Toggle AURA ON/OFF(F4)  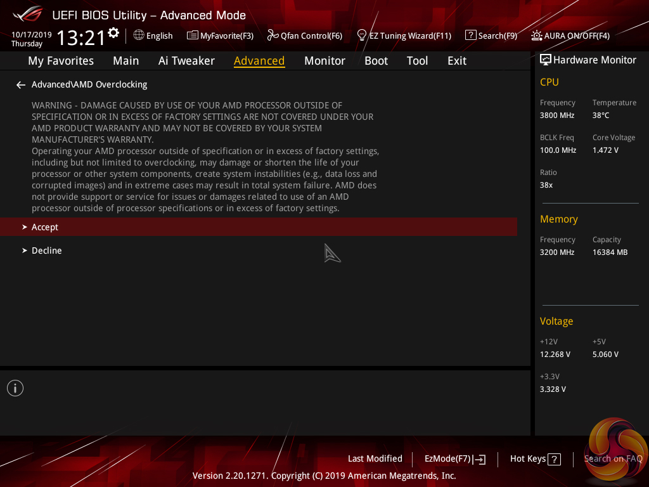(x=570, y=36)
